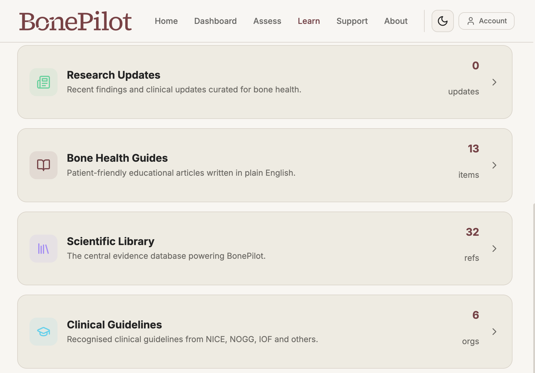The height and width of the screenshot is (373, 535).
Task: Click the BonePilot logo
Action: 75,21
